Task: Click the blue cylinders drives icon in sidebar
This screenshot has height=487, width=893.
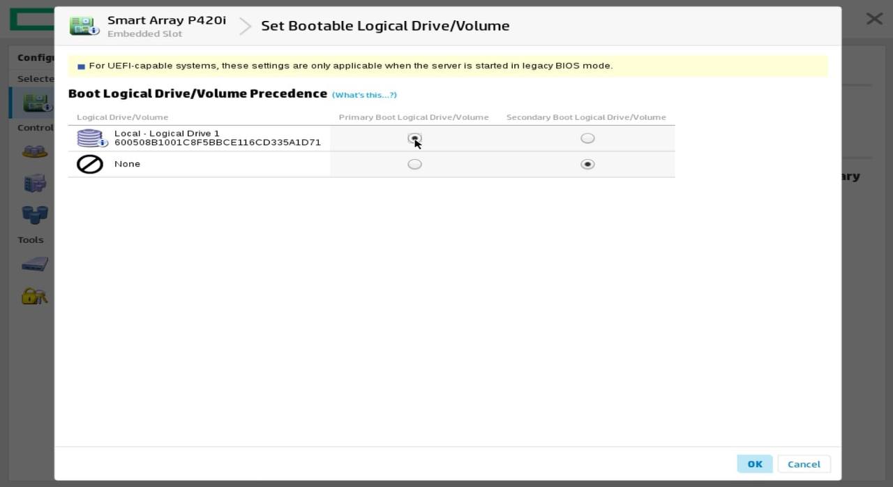Action: pyautogui.click(x=34, y=213)
